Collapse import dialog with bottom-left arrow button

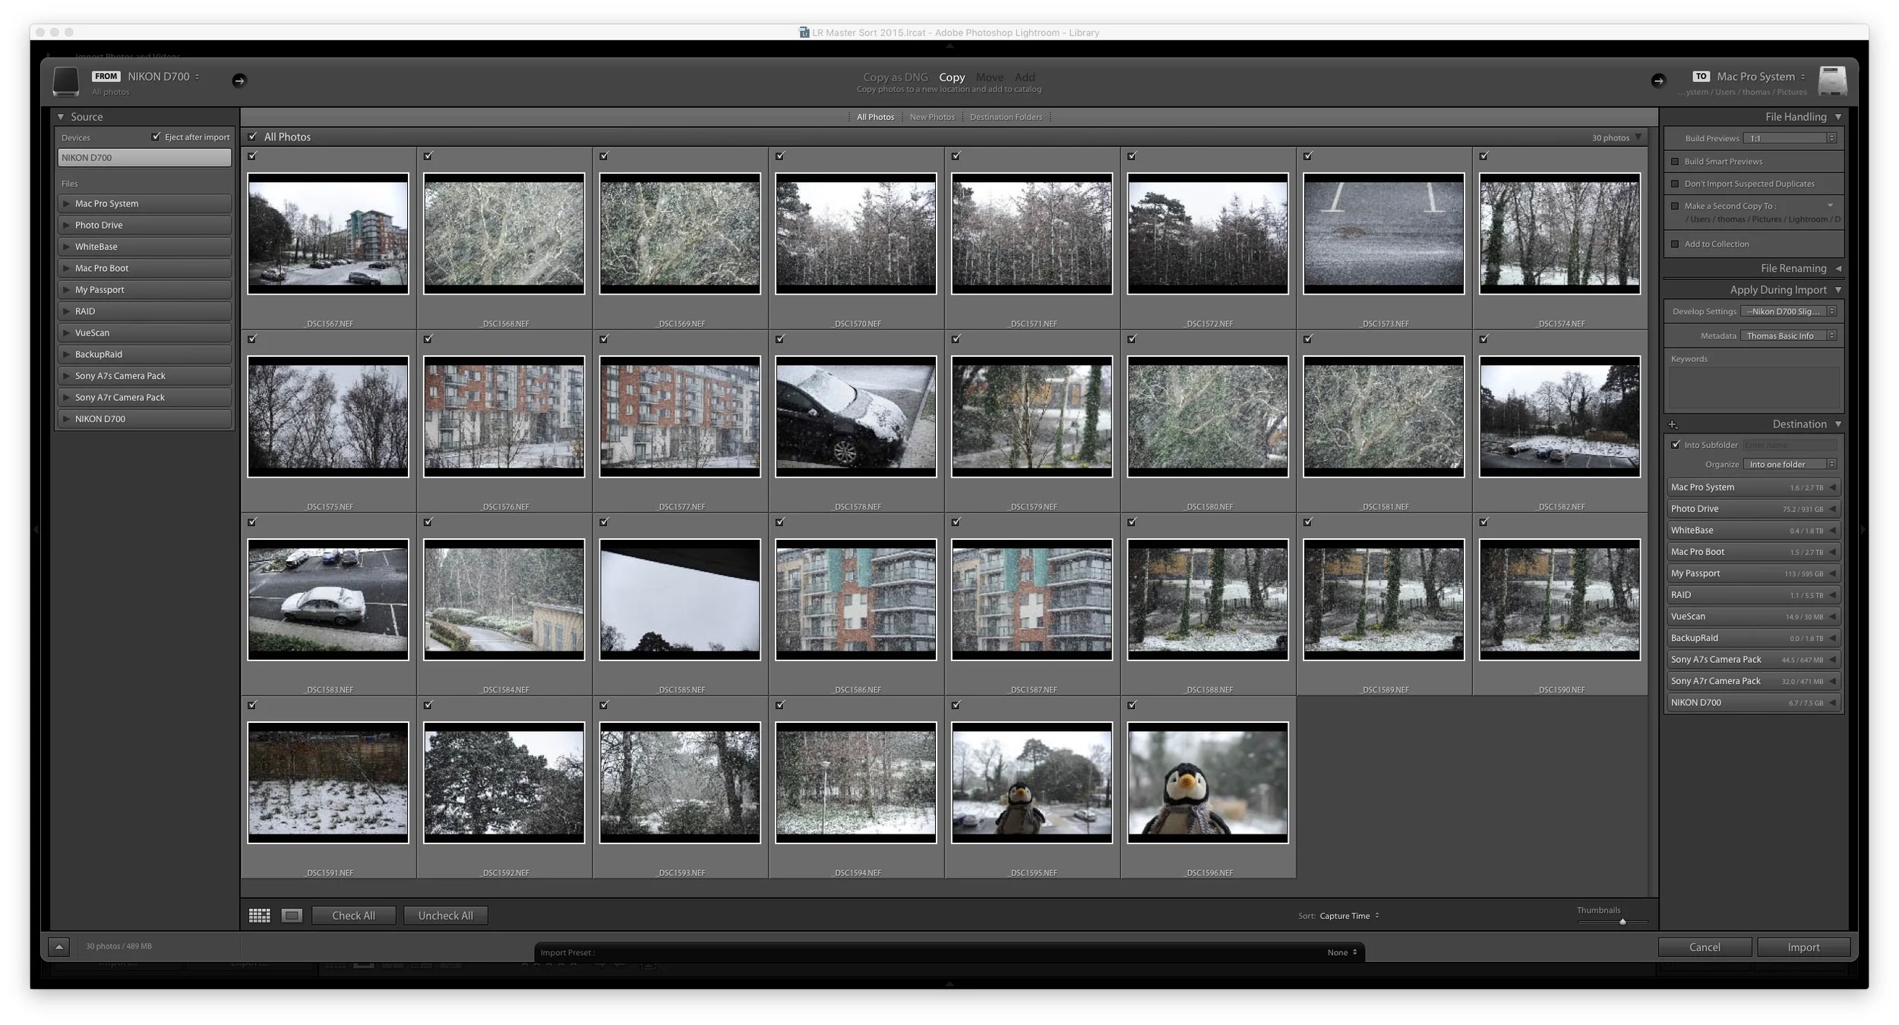[58, 947]
